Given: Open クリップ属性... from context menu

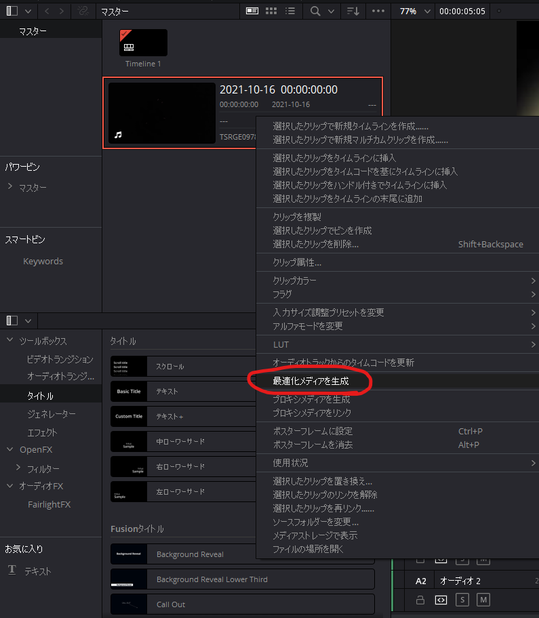Looking at the screenshot, I should pos(397,262).
